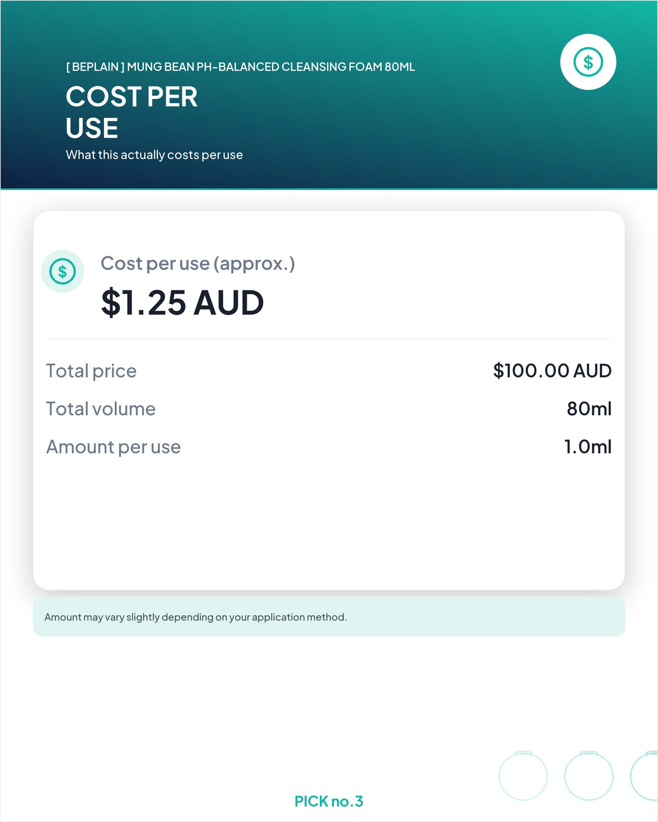Click the 'What this actually costs per use' subtitle
This screenshot has height=822, width=658.
(x=154, y=155)
